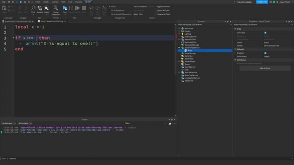Click the Format Selection icon
Image resolution: width=294 pixels, height=165 pixels.
(56, 8)
